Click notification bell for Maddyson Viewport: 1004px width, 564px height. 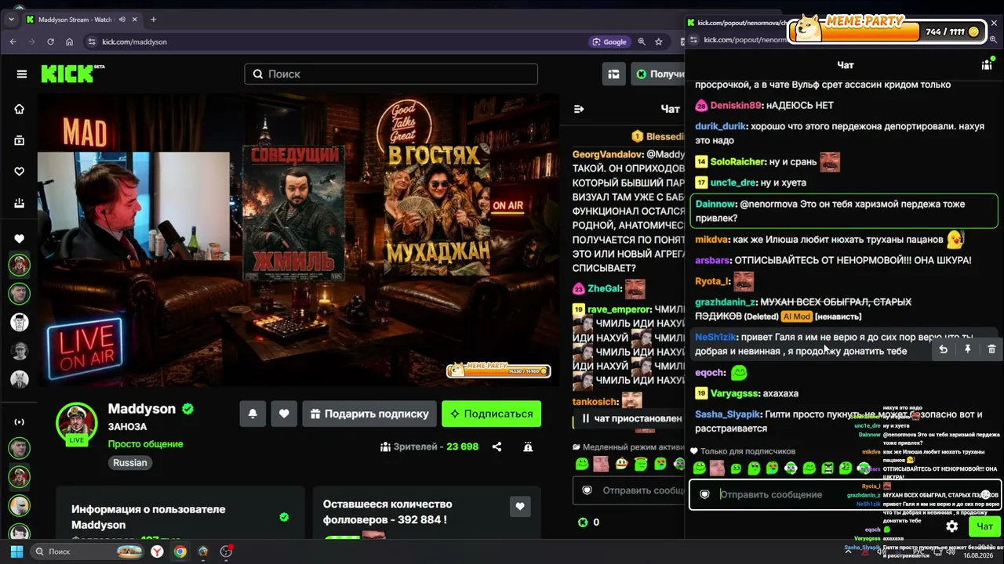click(253, 414)
